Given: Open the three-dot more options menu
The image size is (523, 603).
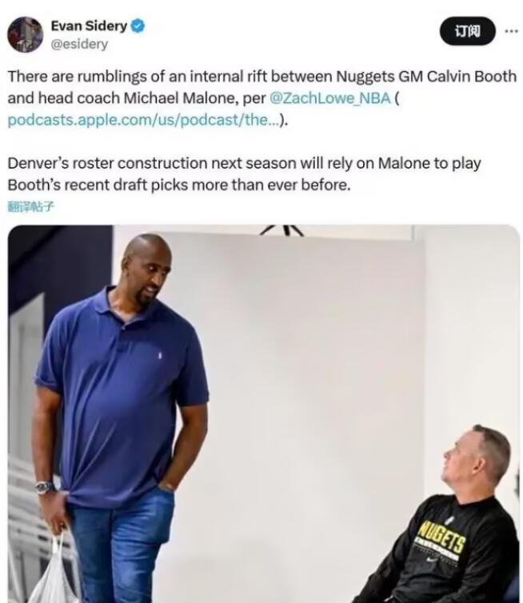Looking at the screenshot, I should point(511,31).
